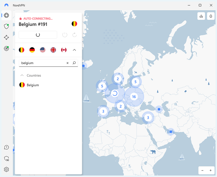The image size is (217, 177).
Task: Click the map marker on Iceland
Action: click(84, 66)
